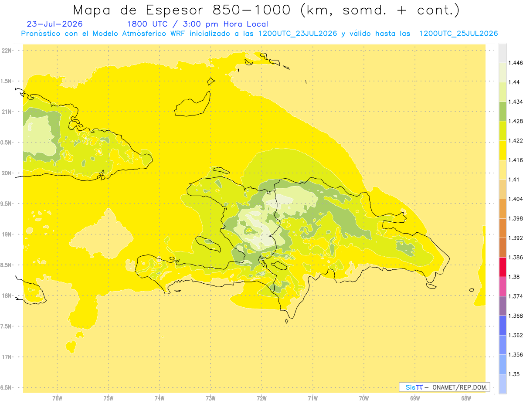Image resolution: width=523 pixels, height=404 pixels.
Task: Pick the purple swatch between 1.368 and 1.374
Action: (x=503, y=306)
